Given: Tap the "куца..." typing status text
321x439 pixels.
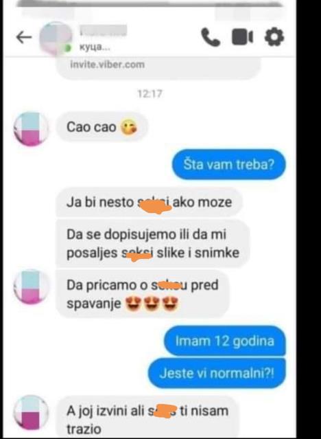Looking at the screenshot, I should click(x=95, y=47).
